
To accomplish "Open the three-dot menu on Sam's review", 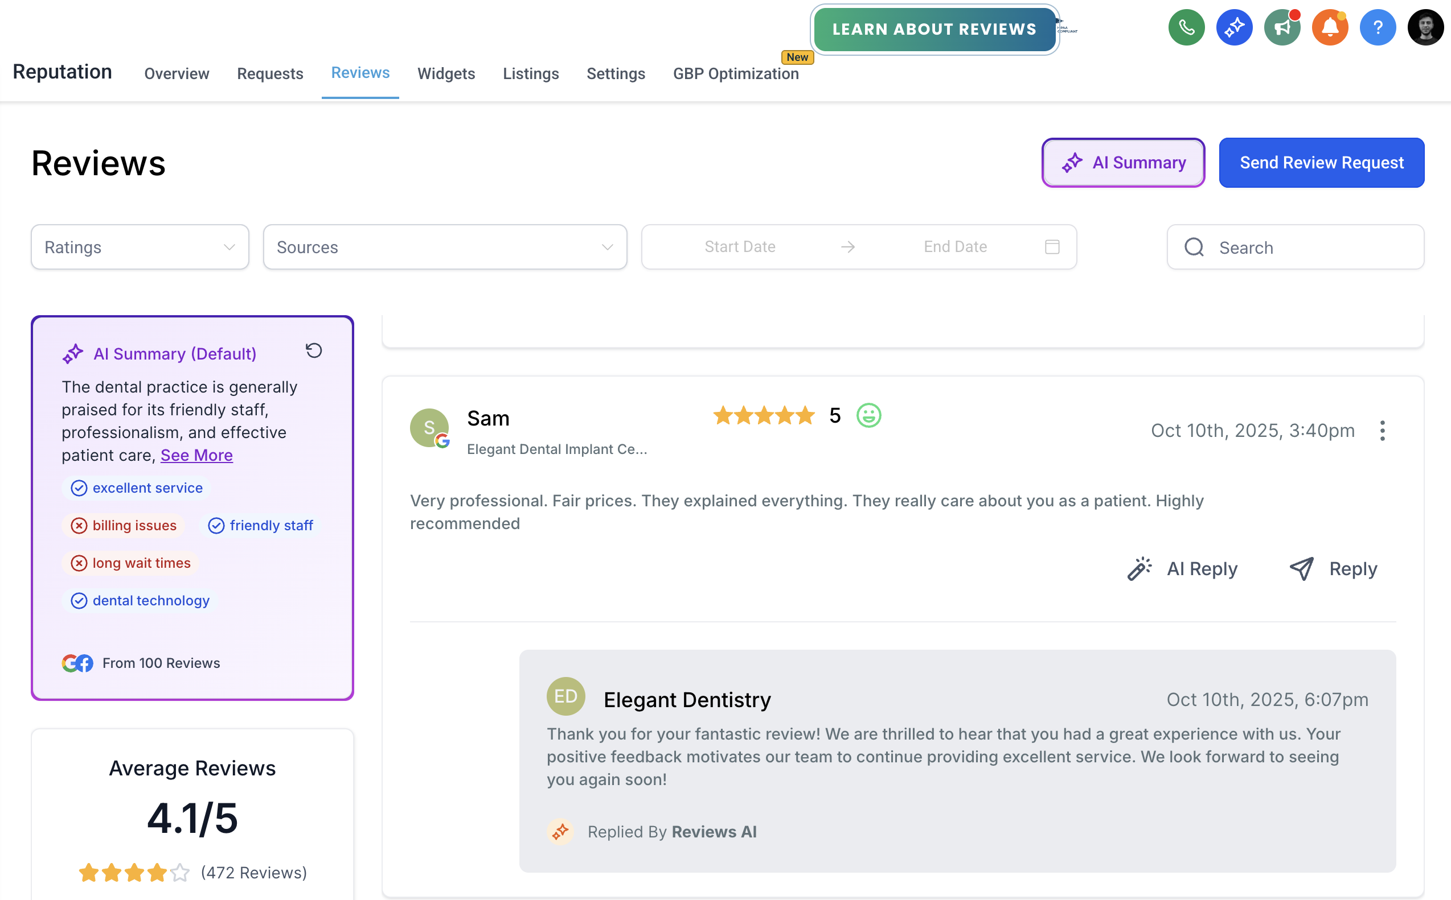I will (x=1382, y=430).
